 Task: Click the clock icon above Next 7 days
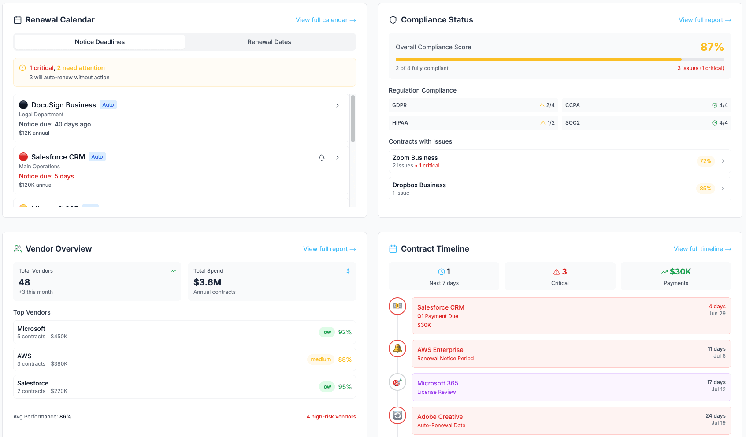pos(441,271)
